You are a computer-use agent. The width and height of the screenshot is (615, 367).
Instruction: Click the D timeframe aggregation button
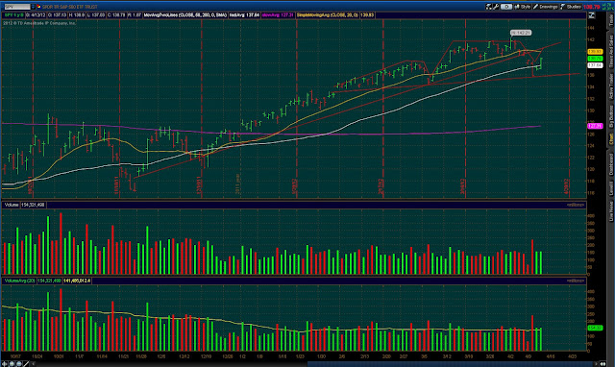[506, 7]
